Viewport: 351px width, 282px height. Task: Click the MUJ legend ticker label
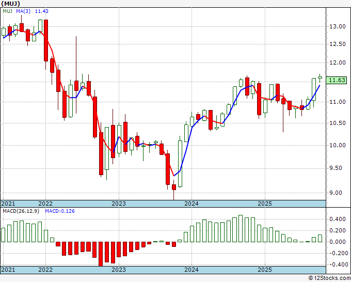tap(7, 11)
